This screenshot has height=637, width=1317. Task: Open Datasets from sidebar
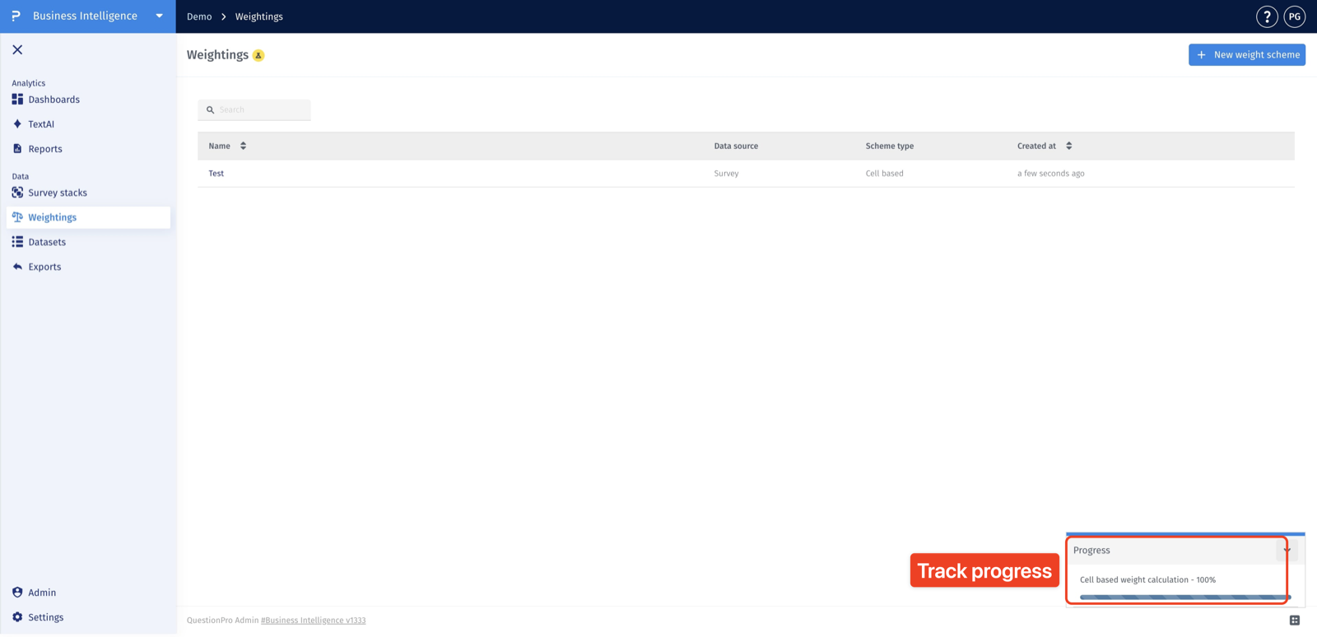click(47, 242)
